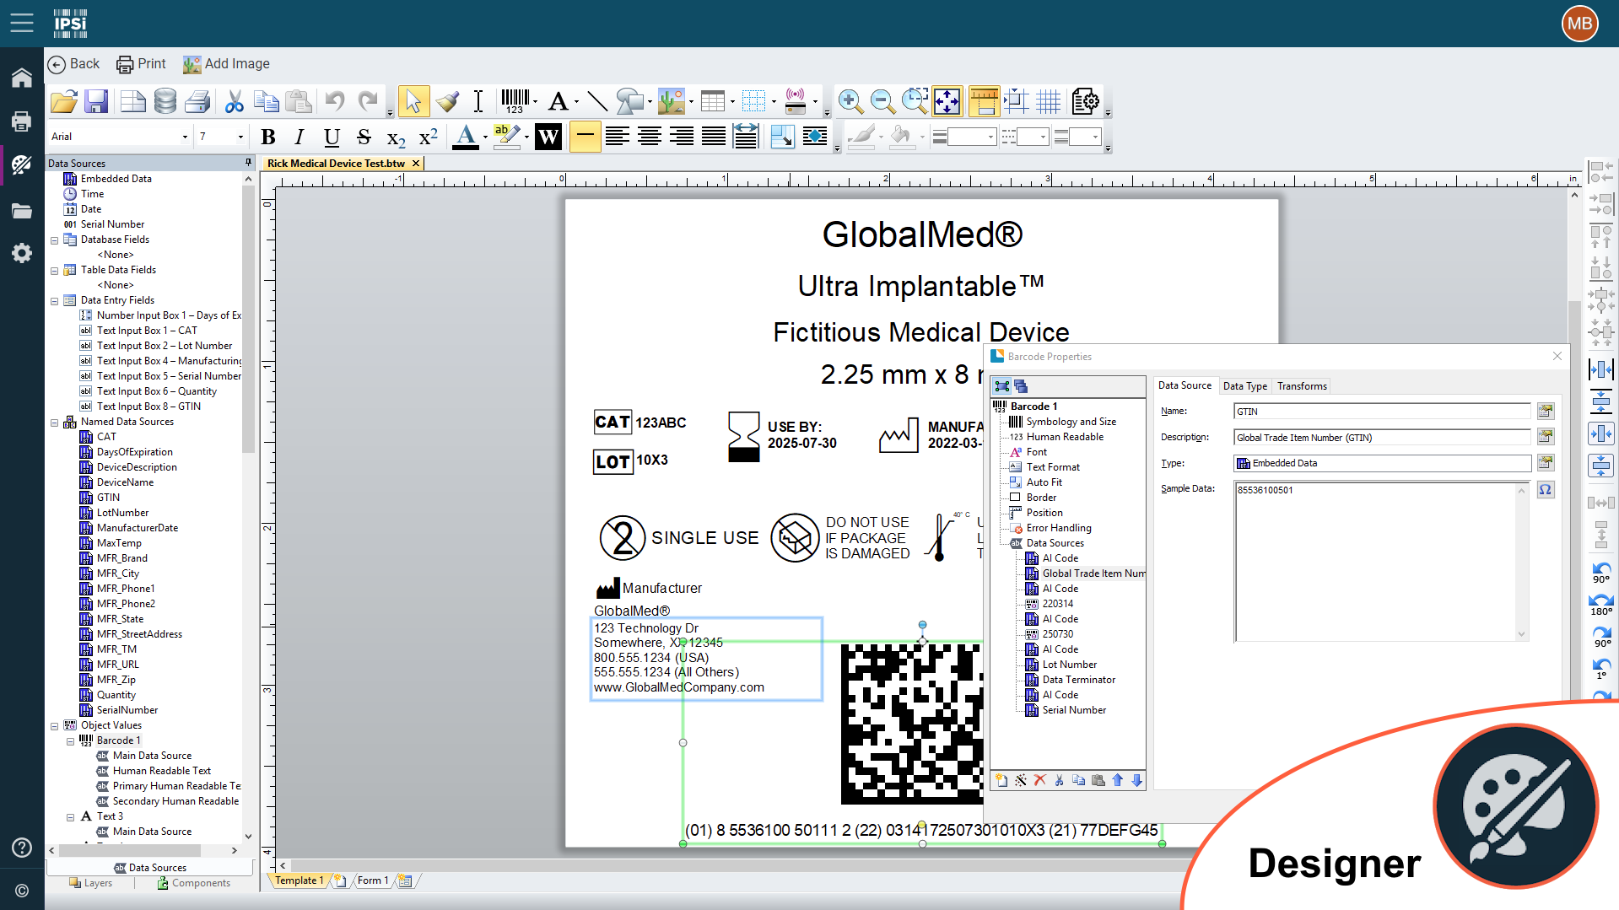Delete data source with red X
The height and width of the screenshot is (910, 1619).
point(1039,781)
